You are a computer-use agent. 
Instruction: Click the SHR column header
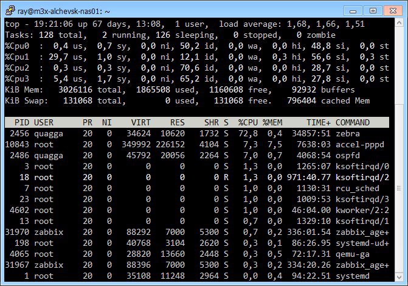pyautogui.click(x=212, y=122)
